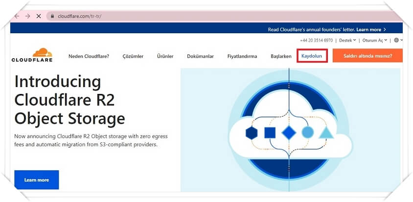Click the browser back arrow
The width and height of the screenshot is (413, 202).
point(17,16)
